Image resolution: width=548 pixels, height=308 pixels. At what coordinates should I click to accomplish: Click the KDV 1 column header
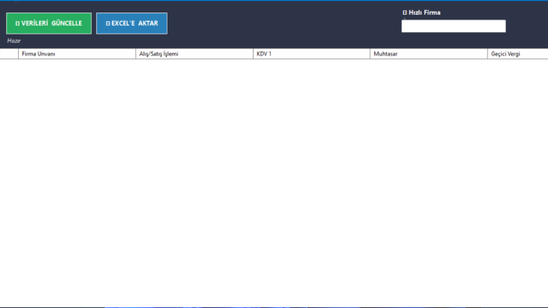(312, 54)
